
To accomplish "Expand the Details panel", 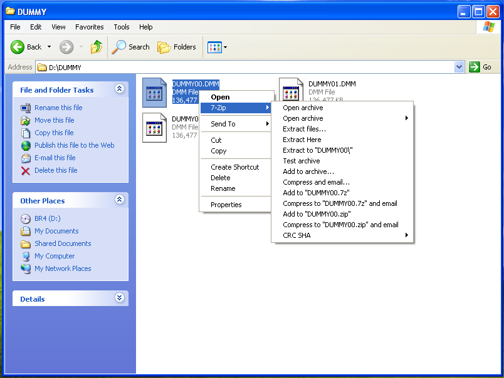I will tap(119, 299).
